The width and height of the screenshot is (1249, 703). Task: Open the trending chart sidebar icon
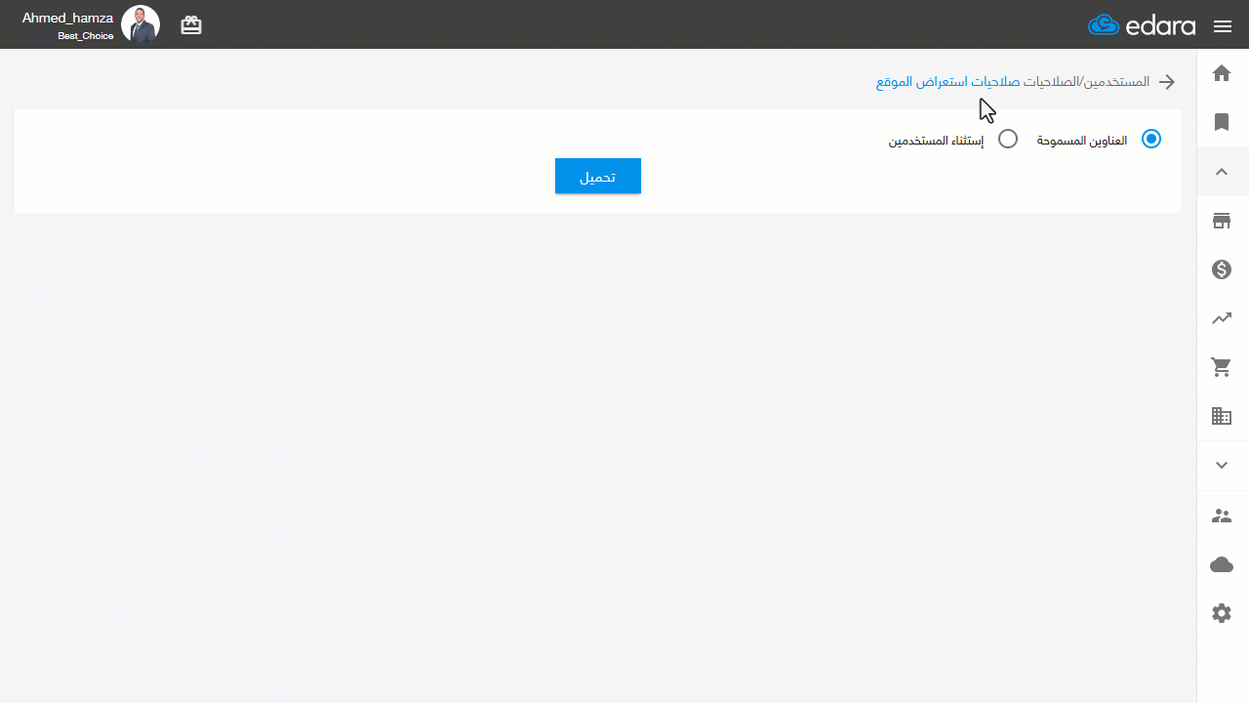tap(1222, 318)
